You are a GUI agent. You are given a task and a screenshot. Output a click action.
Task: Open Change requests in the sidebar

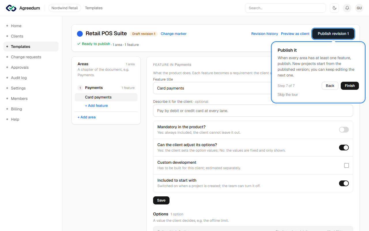tap(31, 57)
